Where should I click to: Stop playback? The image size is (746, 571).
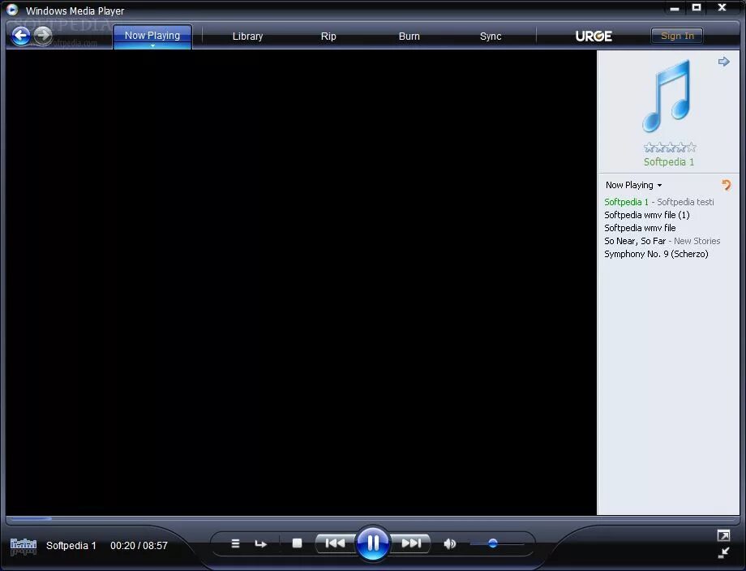pos(297,543)
